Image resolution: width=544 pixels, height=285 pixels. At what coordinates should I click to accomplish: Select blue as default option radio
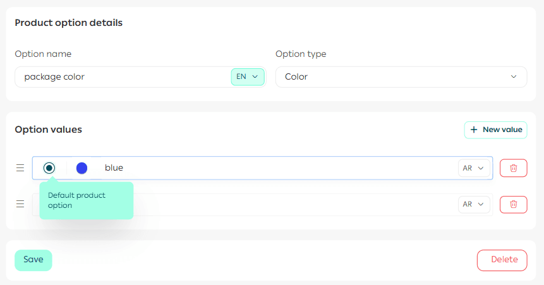49,168
